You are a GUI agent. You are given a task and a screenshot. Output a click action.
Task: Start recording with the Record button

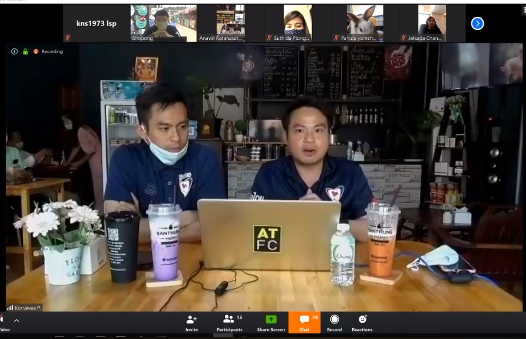click(334, 323)
